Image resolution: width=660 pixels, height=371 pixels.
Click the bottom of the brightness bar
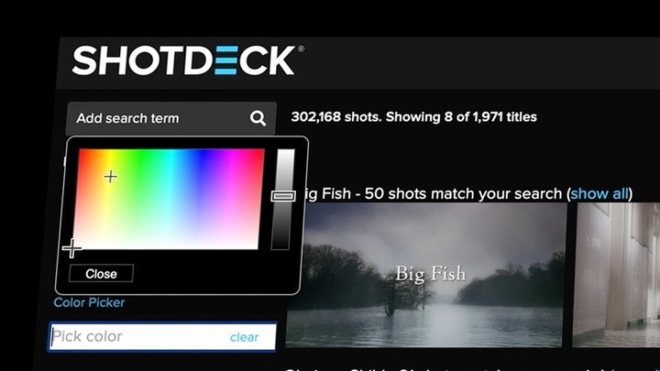click(x=280, y=245)
